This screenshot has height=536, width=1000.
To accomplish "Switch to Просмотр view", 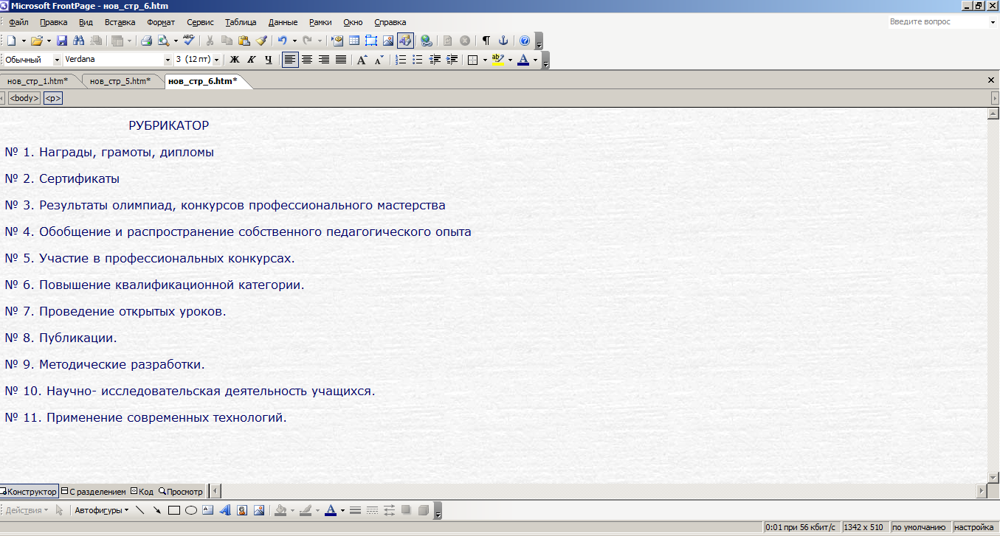I will (x=181, y=491).
